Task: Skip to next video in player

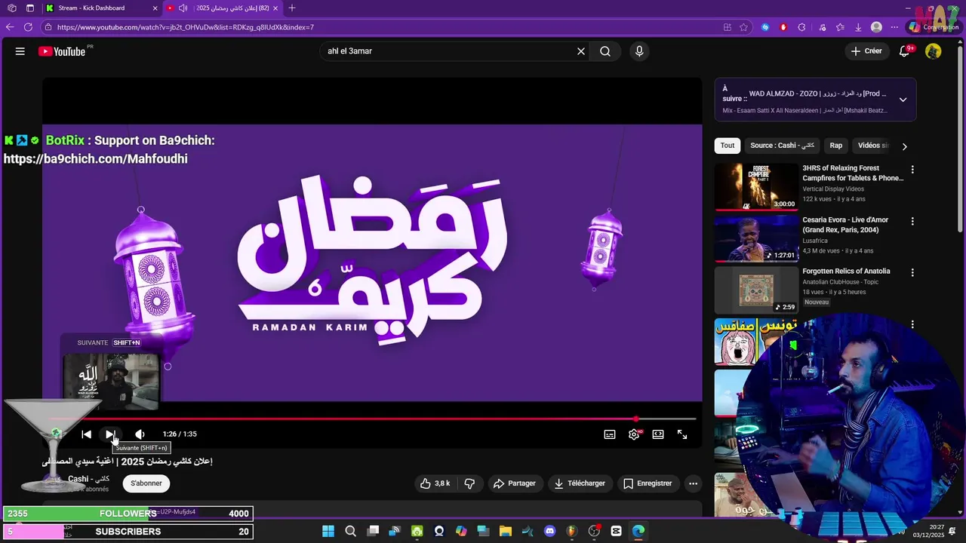Action: (110, 434)
